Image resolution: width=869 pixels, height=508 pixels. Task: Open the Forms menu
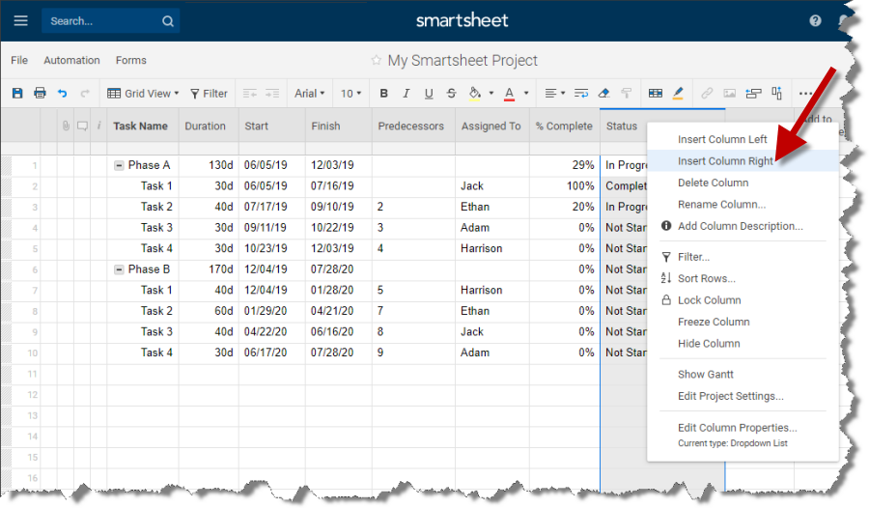pyautogui.click(x=130, y=60)
